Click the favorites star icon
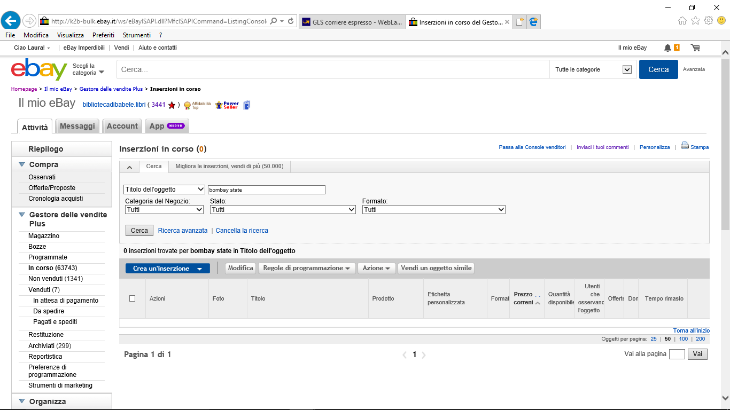Image resolution: width=730 pixels, height=410 pixels. (x=695, y=21)
